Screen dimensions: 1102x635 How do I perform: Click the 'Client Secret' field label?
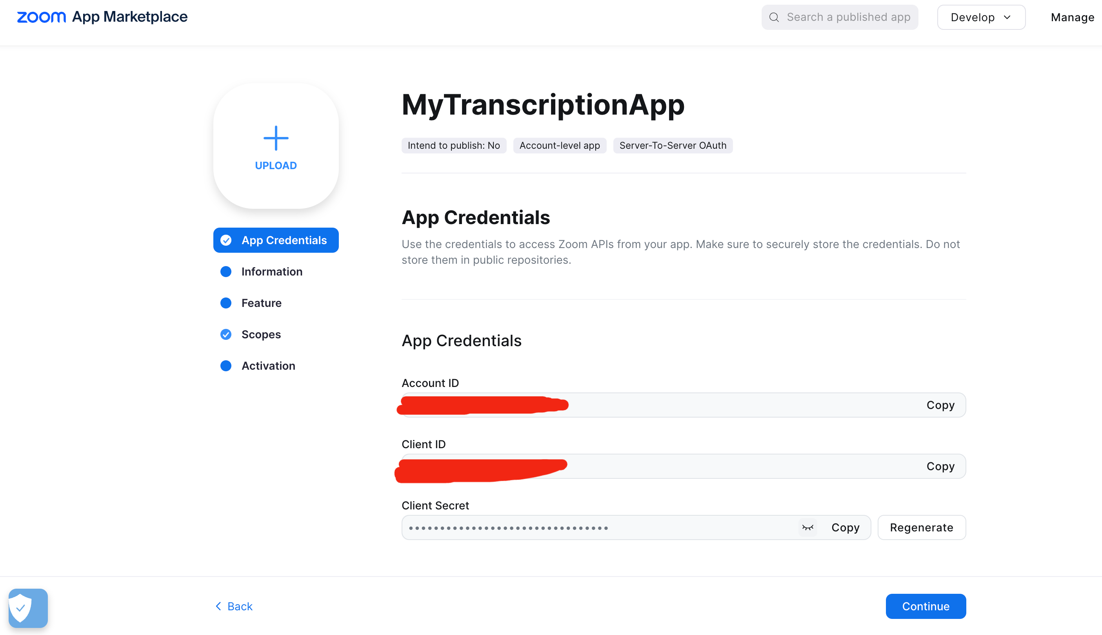pyautogui.click(x=435, y=505)
